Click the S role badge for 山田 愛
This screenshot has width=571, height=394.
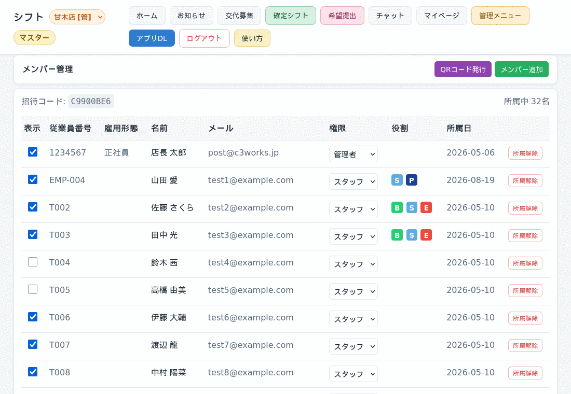click(x=397, y=180)
